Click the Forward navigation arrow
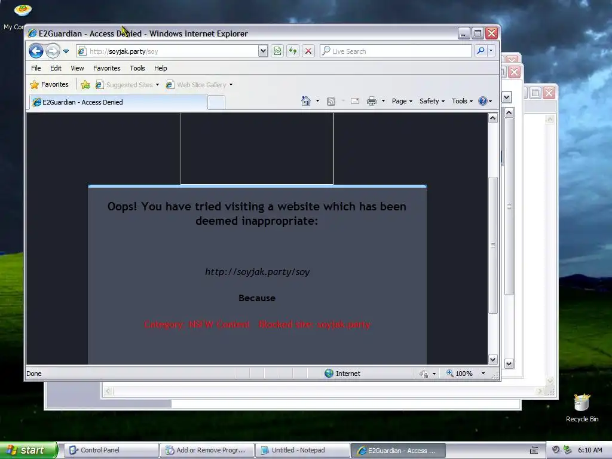 [x=53, y=51]
